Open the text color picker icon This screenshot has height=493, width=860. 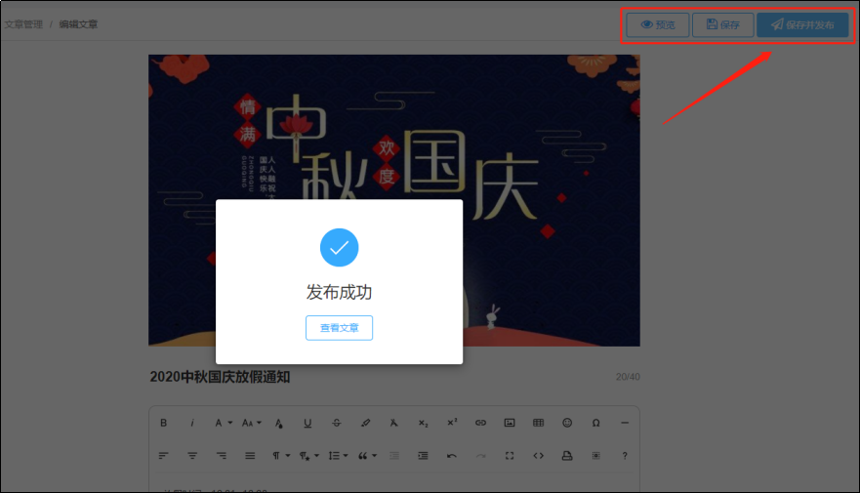click(x=279, y=423)
